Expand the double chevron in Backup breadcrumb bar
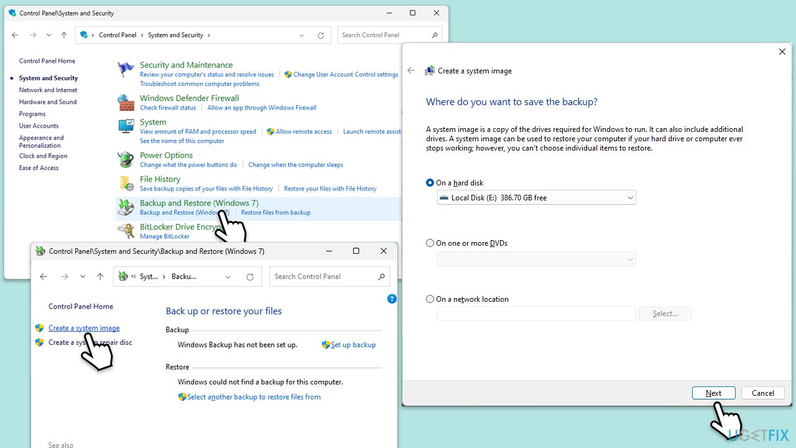 pos(134,277)
